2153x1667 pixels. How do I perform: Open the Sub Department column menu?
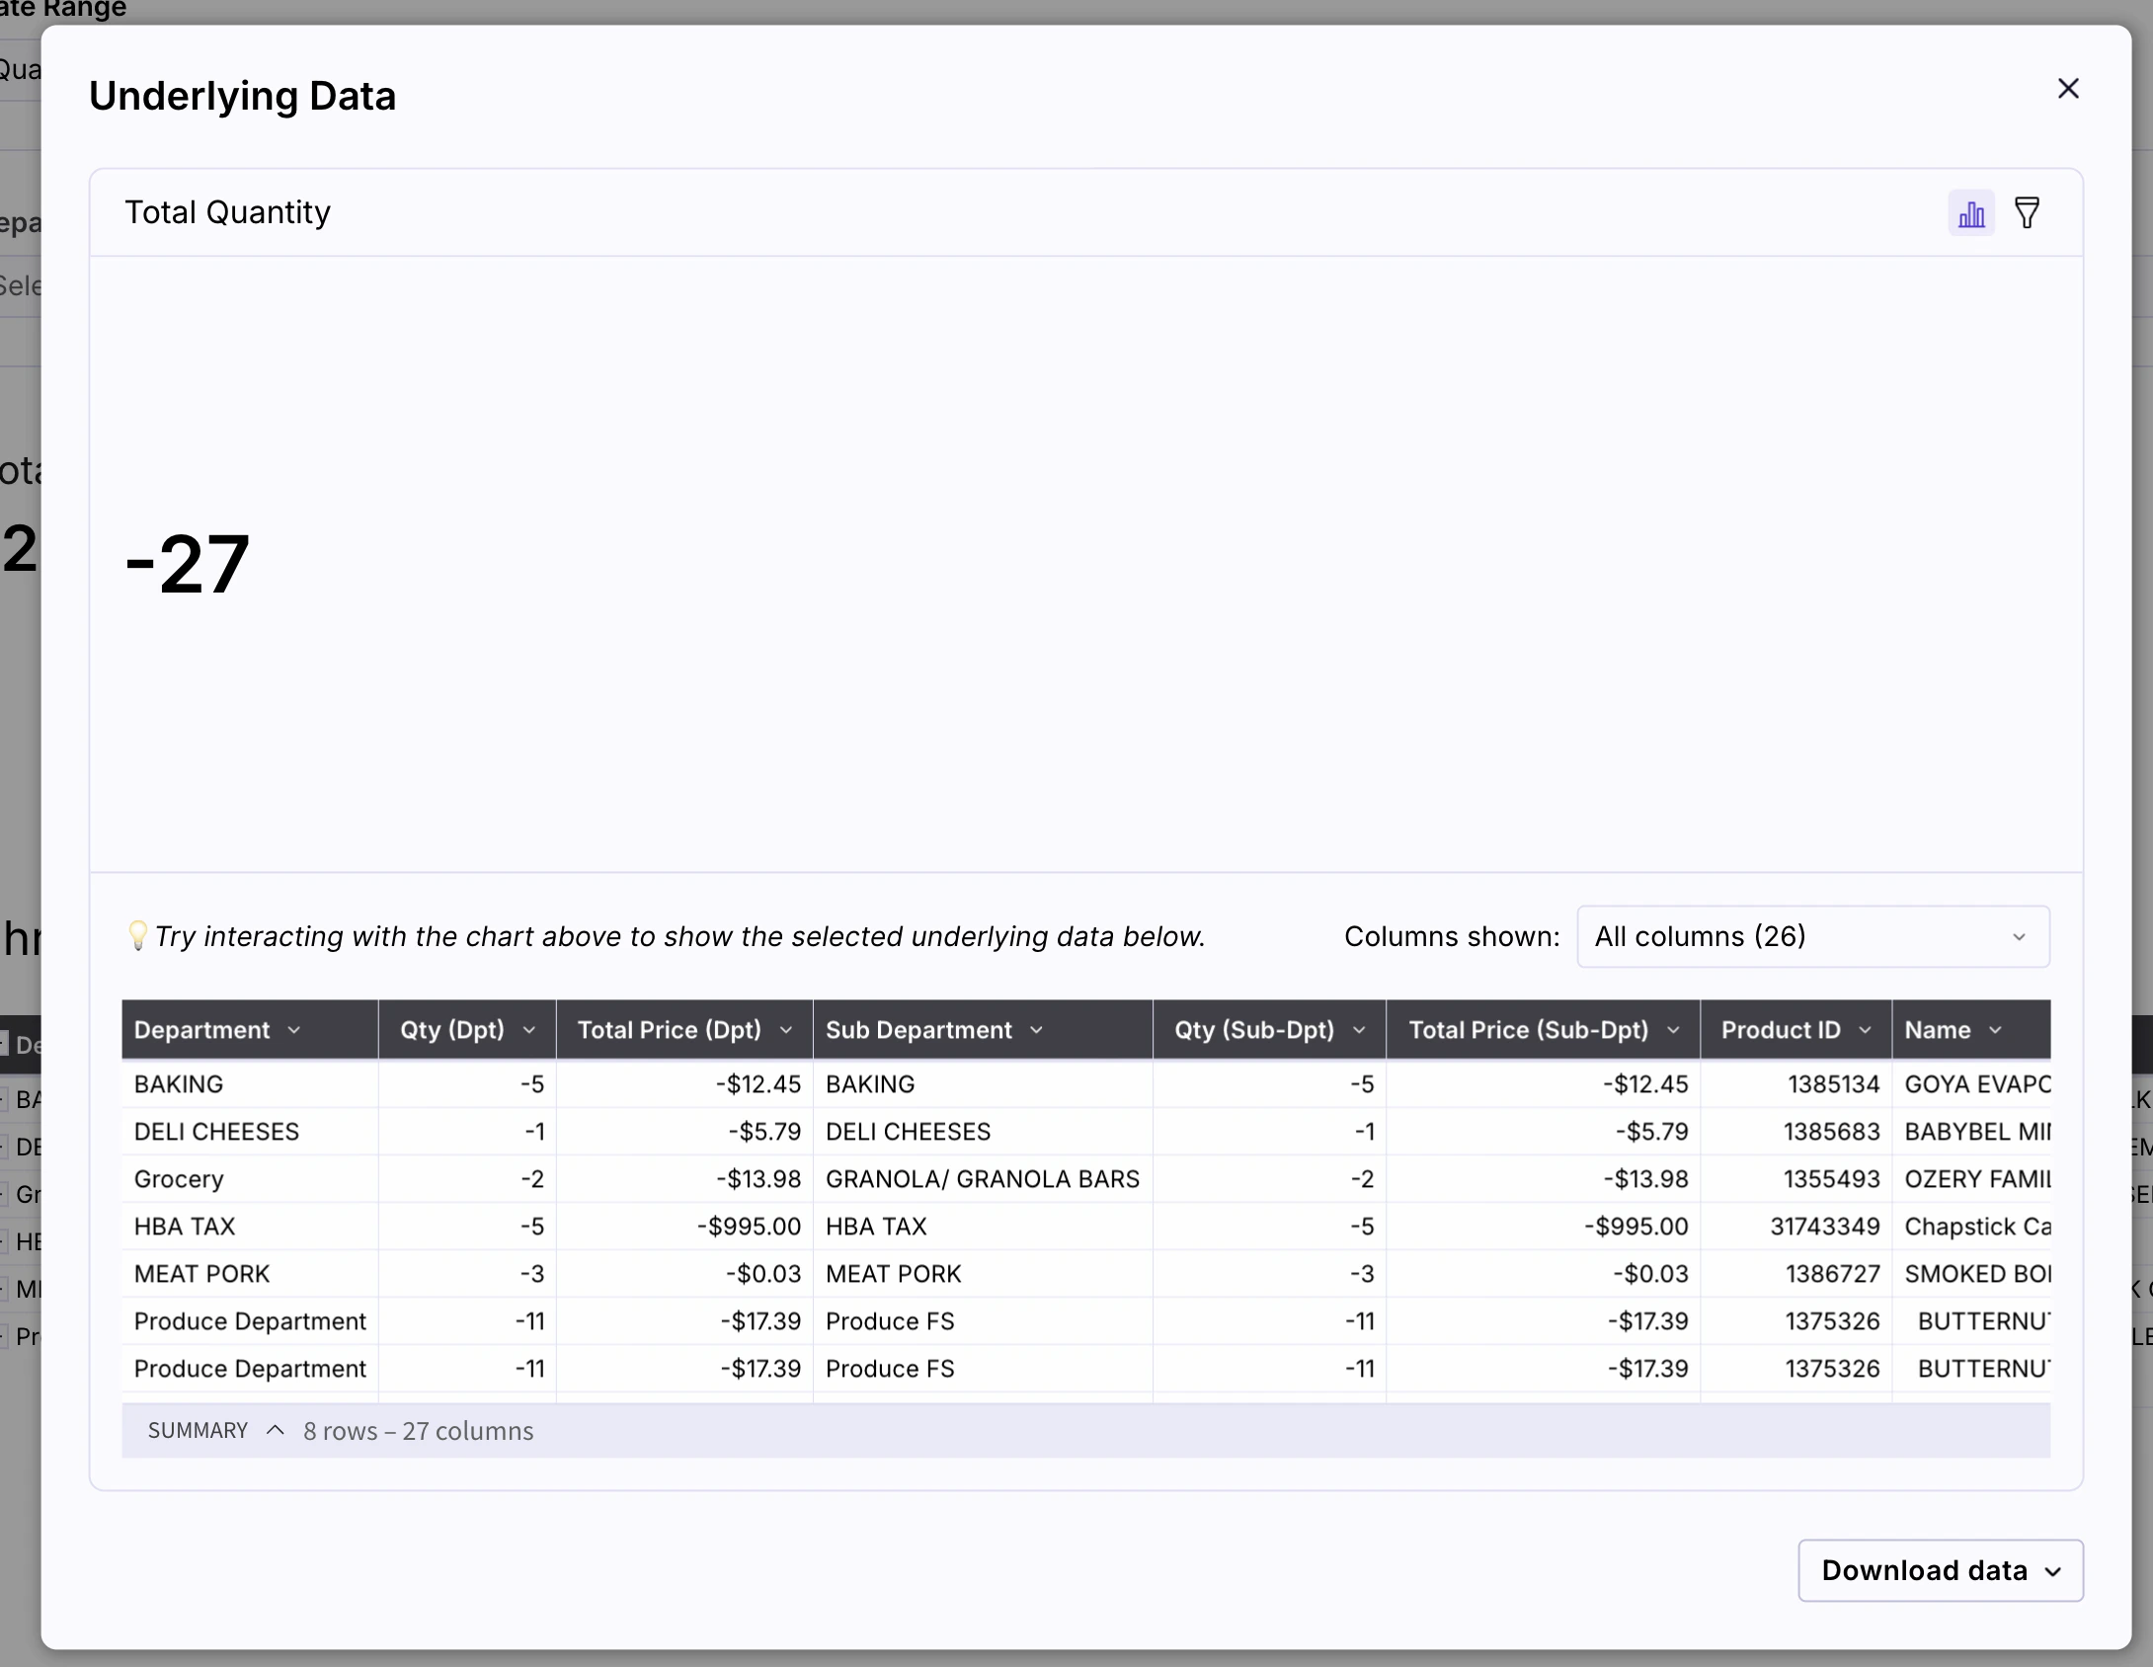[1036, 1029]
